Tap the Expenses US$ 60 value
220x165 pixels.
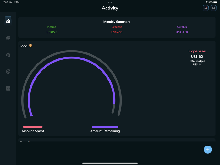coord(197,56)
